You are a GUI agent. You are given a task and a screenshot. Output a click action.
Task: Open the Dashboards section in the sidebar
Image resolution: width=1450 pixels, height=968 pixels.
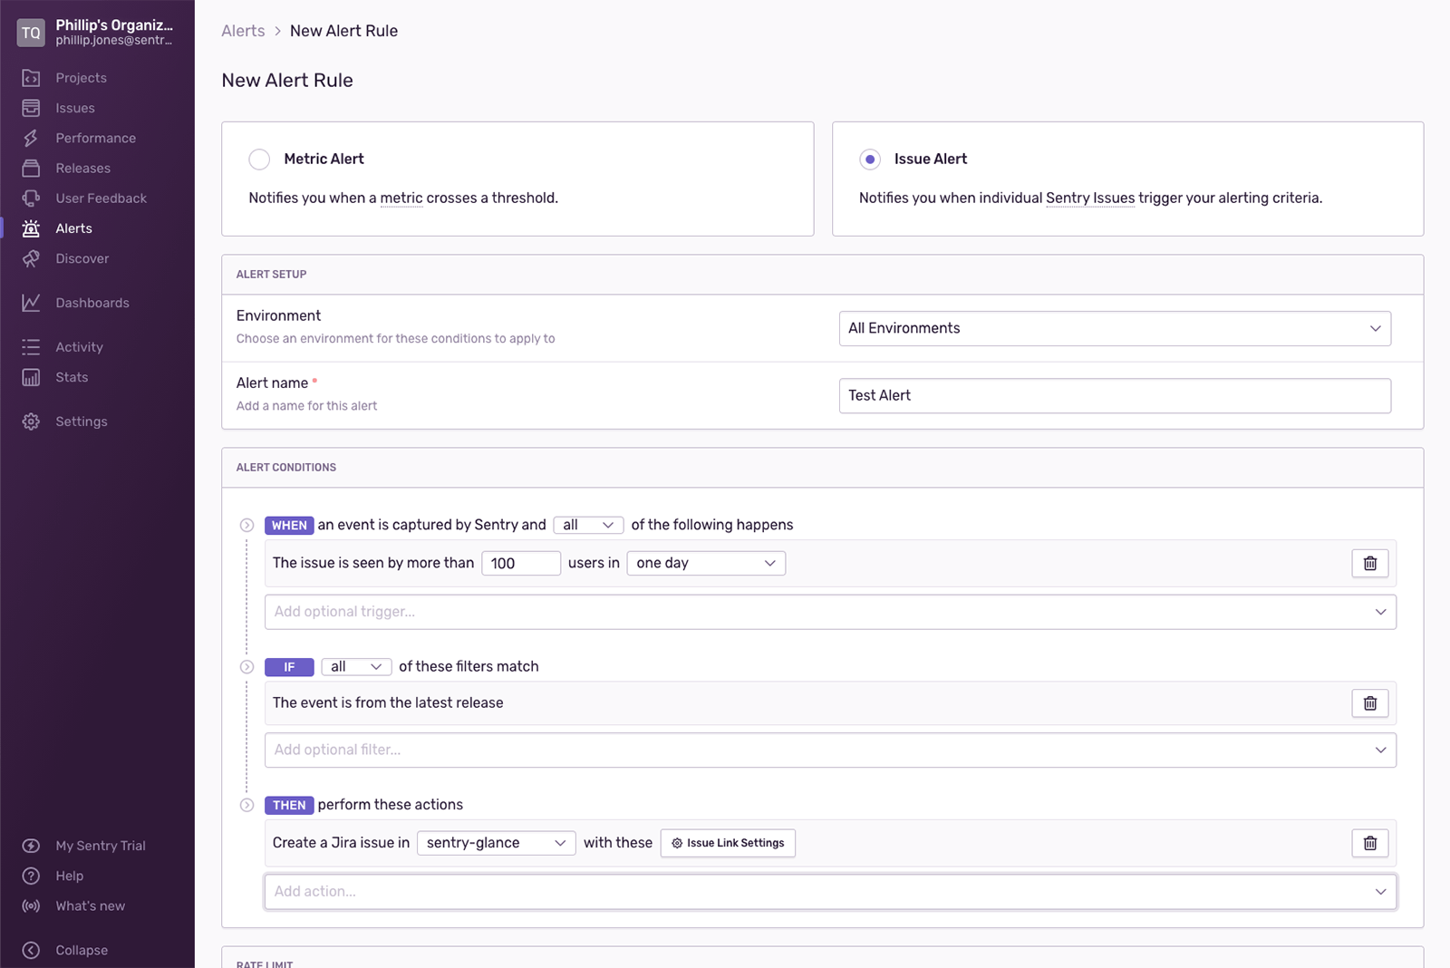[x=92, y=302]
